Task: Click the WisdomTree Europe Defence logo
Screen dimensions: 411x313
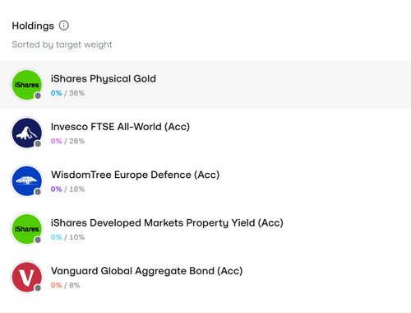Action: click(26, 181)
